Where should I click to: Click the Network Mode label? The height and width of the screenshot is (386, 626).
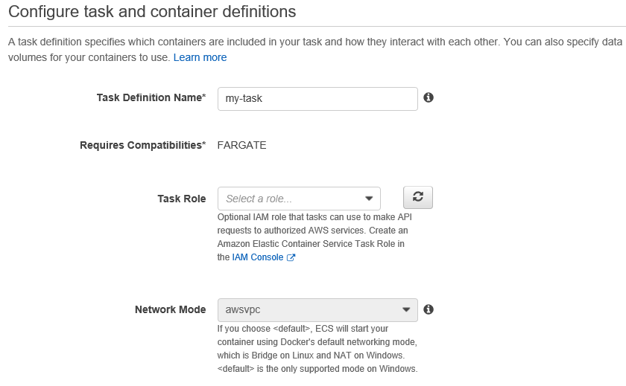[170, 309]
